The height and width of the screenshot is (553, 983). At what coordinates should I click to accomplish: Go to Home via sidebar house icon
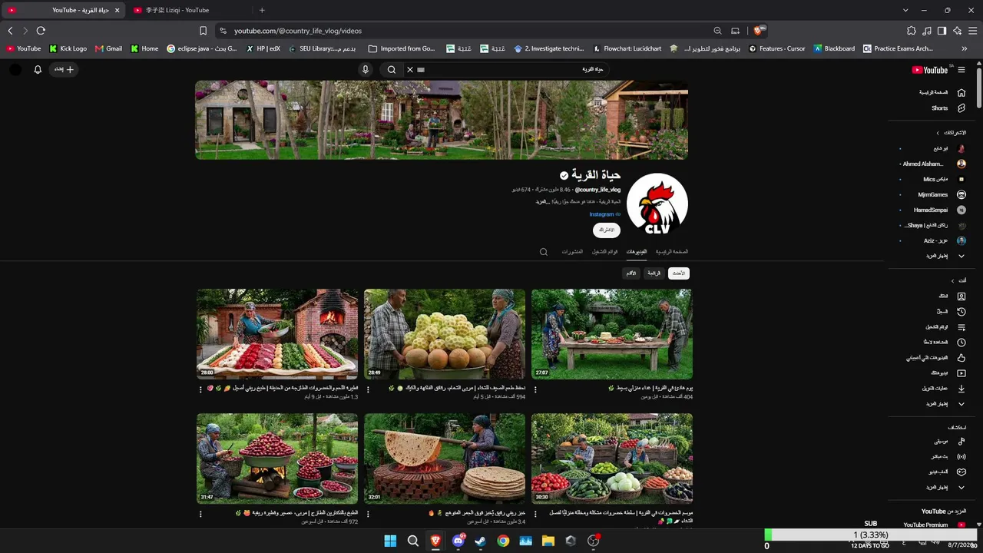(x=961, y=92)
